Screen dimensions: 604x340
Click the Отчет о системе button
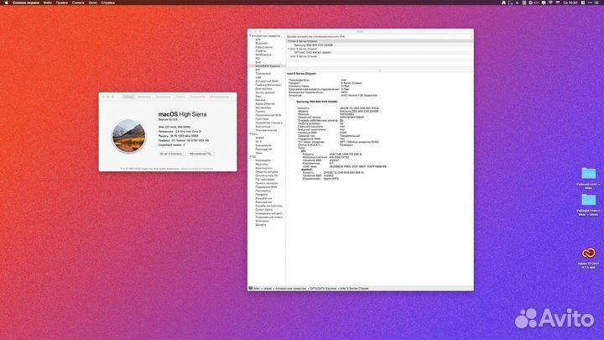(172, 154)
